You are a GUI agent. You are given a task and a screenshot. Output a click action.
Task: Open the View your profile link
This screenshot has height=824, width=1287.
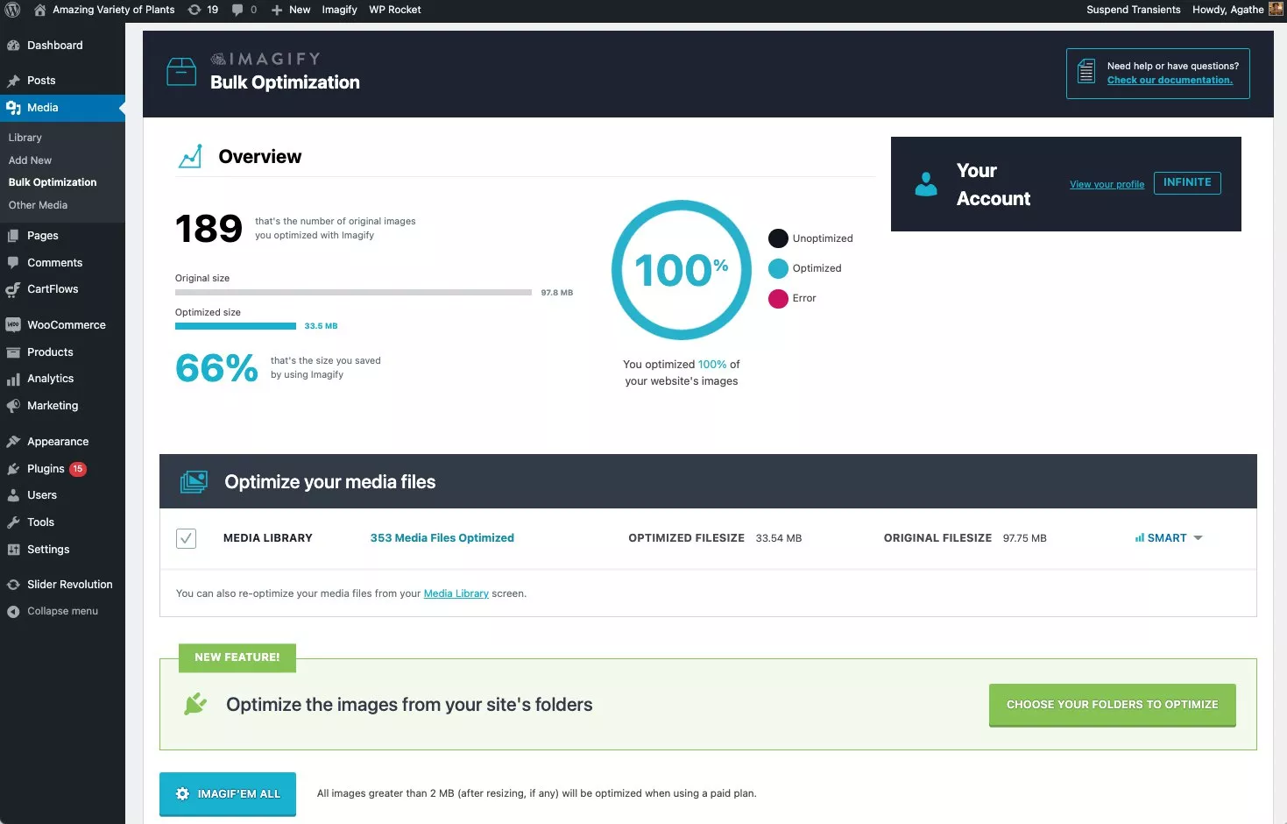tap(1107, 184)
